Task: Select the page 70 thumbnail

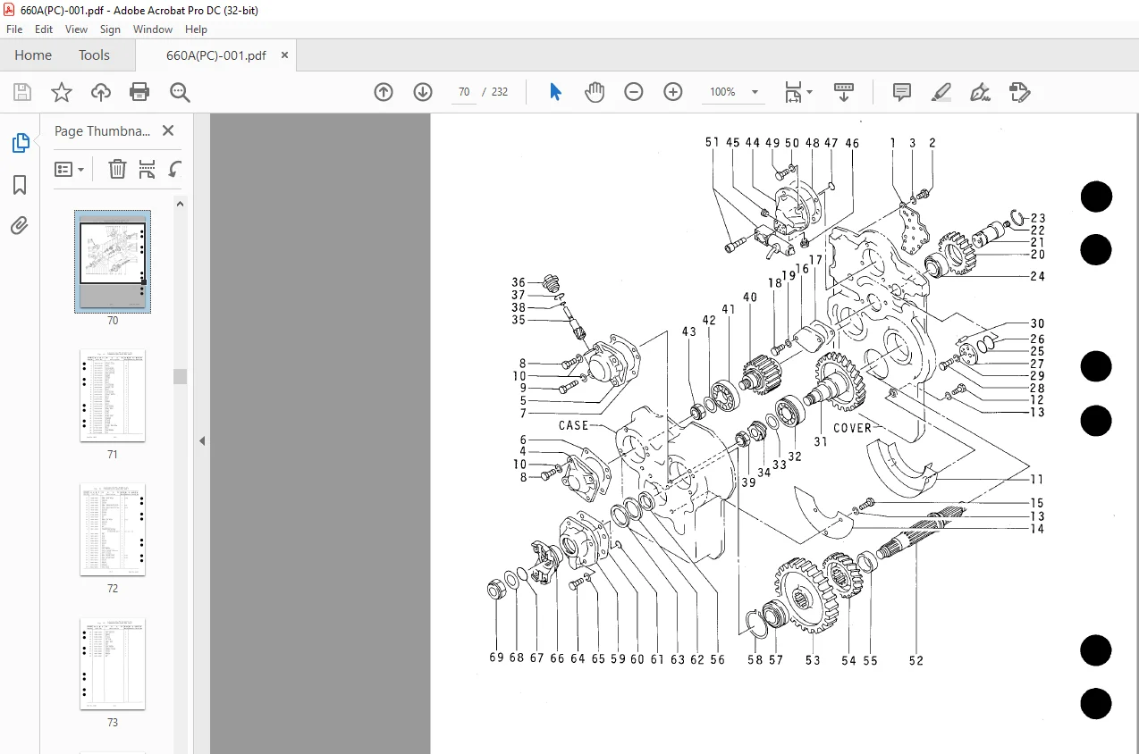Action: [112, 261]
